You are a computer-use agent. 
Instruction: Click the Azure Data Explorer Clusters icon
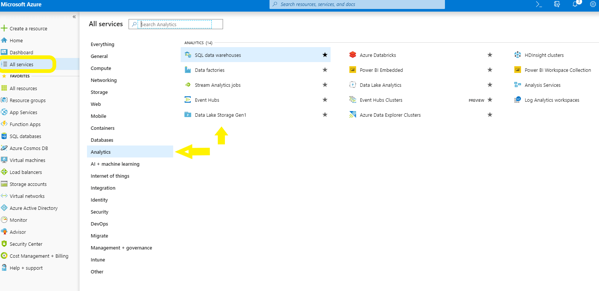tap(353, 114)
